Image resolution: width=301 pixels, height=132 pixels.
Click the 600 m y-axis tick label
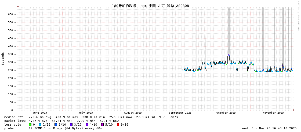pyautogui.click(x=12, y=14)
